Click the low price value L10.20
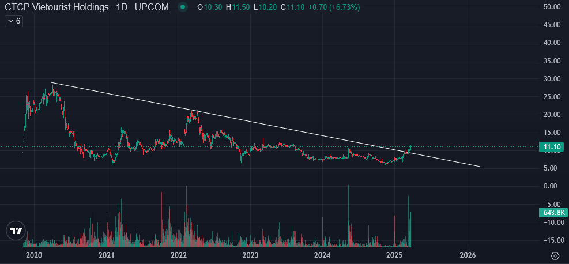The width and height of the screenshot is (569, 264). pos(265,7)
